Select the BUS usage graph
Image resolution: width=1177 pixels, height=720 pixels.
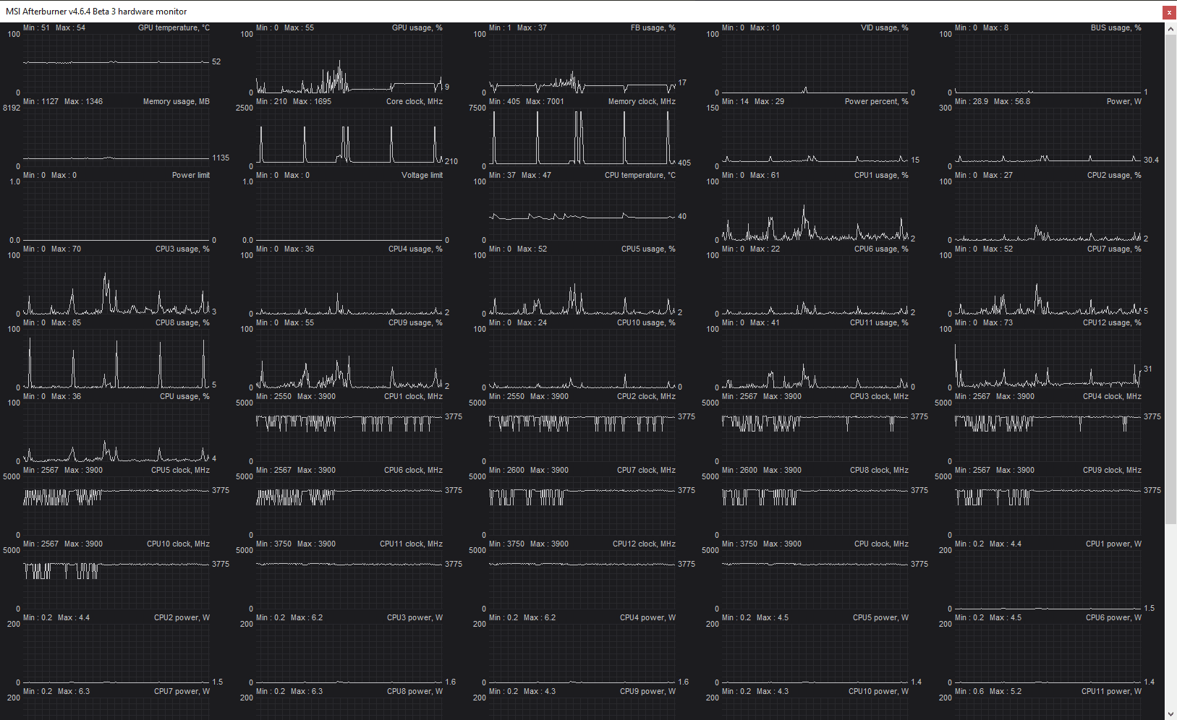pos(1048,63)
